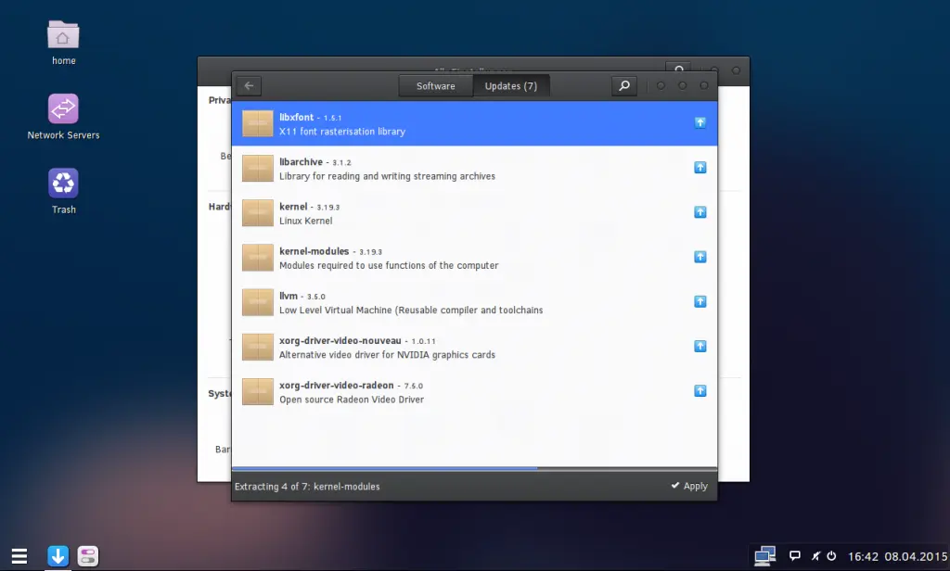Click the libxfont package icon
Image resolution: width=950 pixels, height=571 pixels.
point(257,122)
